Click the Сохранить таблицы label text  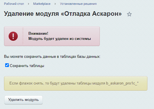point(27,66)
